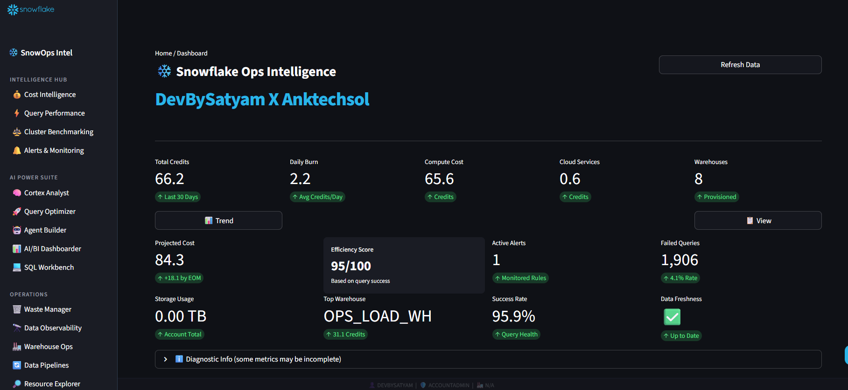Click the Waste Manager trash bin icon
The image size is (848, 390).
click(x=17, y=309)
